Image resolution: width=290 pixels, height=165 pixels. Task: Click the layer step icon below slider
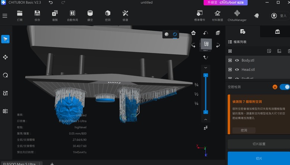pos(206,128)
